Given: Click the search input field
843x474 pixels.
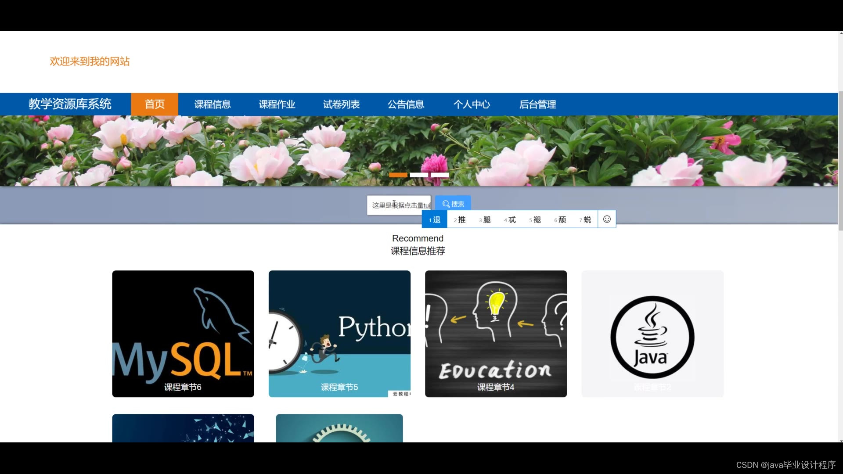Looking at the screenshot, I should click(x=399, y=205).
